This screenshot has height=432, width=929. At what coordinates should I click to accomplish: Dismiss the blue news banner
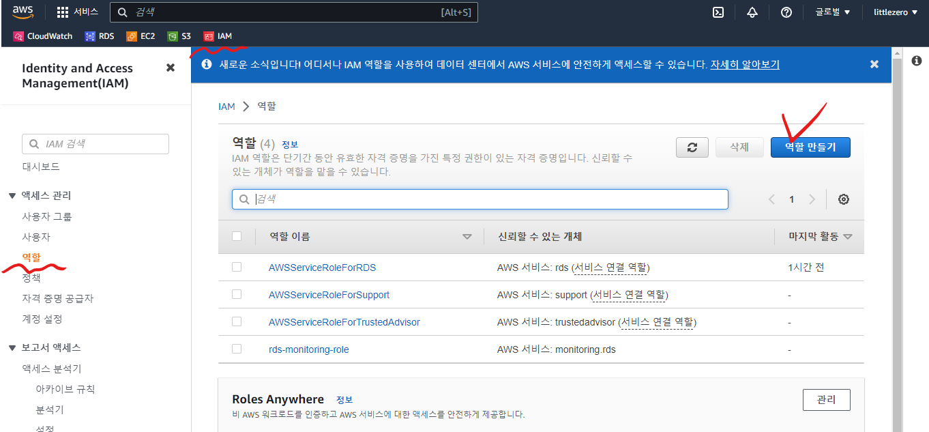(x=874, y=64)
